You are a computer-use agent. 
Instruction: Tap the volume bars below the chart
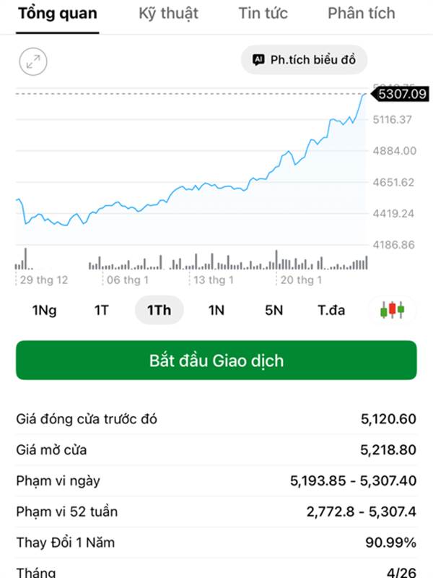(191, 262)
